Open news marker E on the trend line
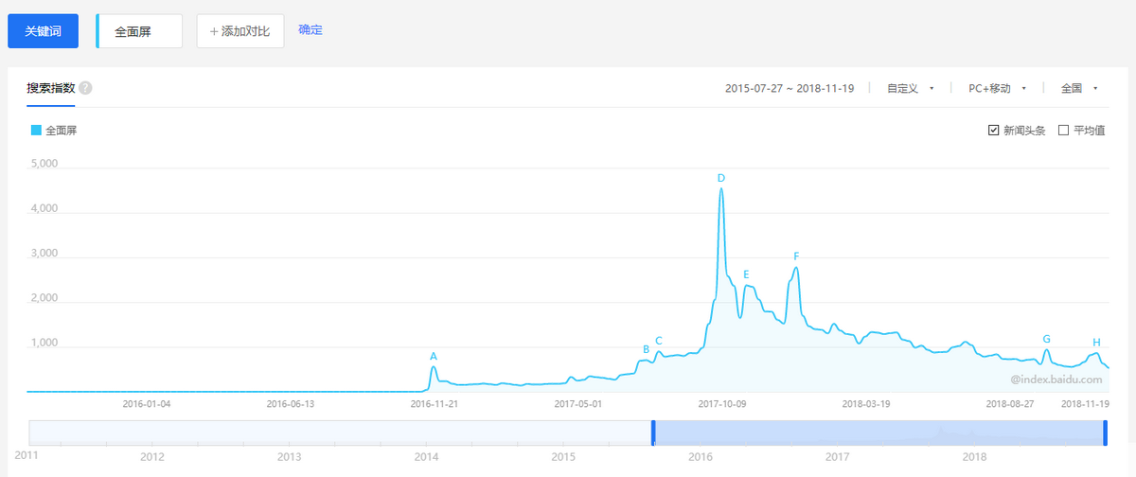This screenshot has width=1136, height=477. 746,274
